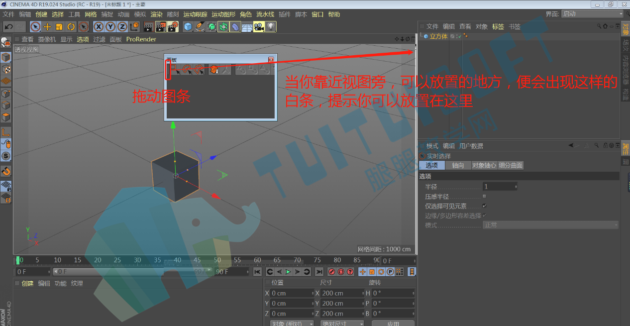The height and width of the screenshot is (326, 630).
Task: Switch to 细分曲面 attribute tab
Action: (x=511, y=165)
